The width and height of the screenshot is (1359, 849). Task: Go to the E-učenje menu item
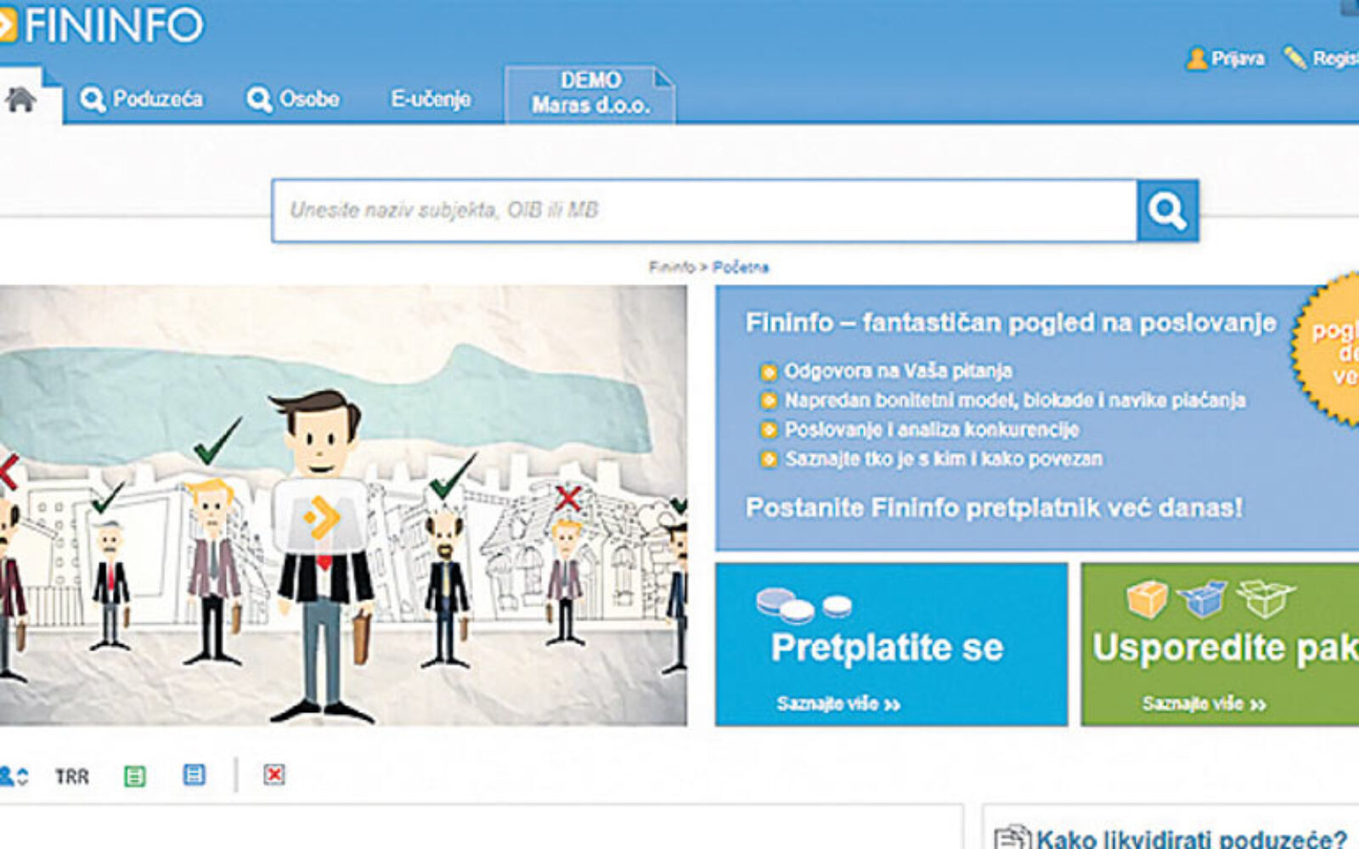431,99
